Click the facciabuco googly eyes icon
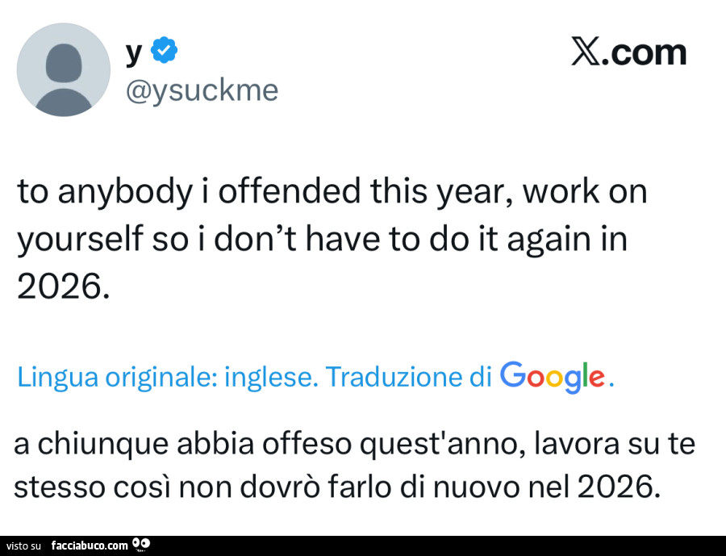 (142, 545)
